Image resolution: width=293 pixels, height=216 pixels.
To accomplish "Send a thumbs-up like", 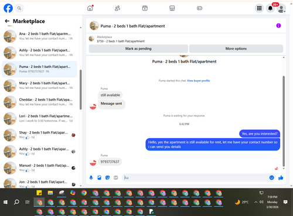I will [281, 177].
